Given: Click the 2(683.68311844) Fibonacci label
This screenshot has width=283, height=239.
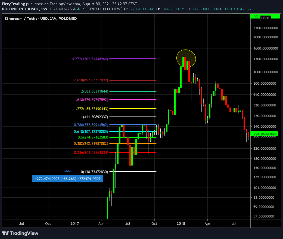Looking at the screenshot, I should click(95, 91).
